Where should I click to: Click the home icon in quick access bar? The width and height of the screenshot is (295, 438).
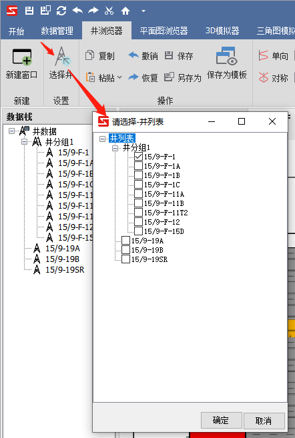click(x=125, y=11)
